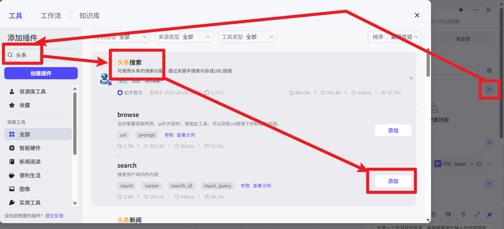Click the purple sparkle AI icon
The width and height of the screenshot is (504, 229).
489,214
